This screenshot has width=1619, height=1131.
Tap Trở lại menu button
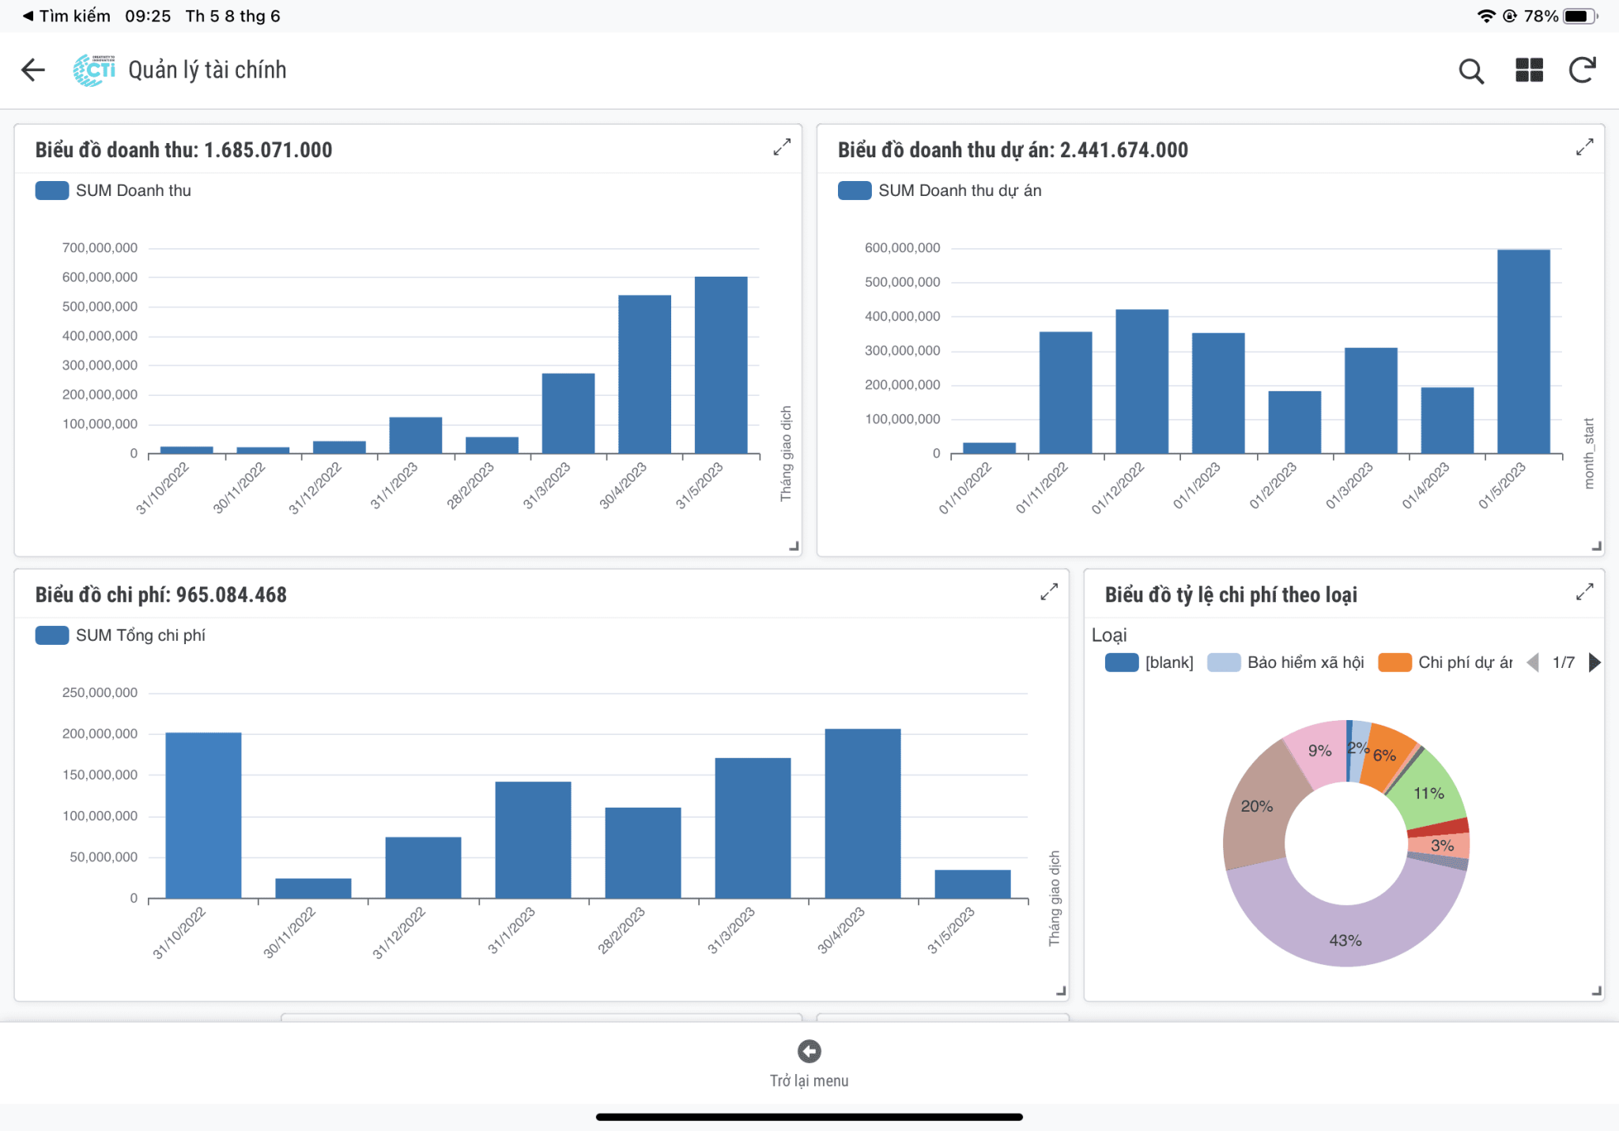coord(809,1061)
